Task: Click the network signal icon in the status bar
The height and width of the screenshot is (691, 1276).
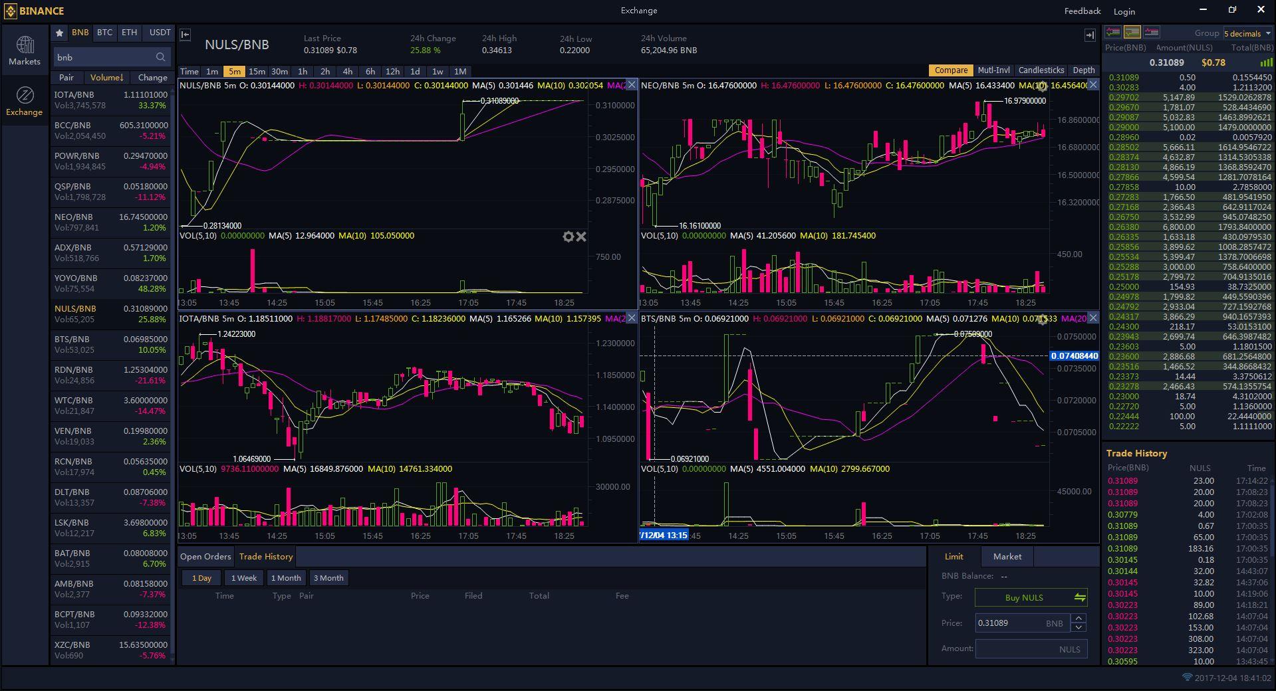Action: [1188, 678]
